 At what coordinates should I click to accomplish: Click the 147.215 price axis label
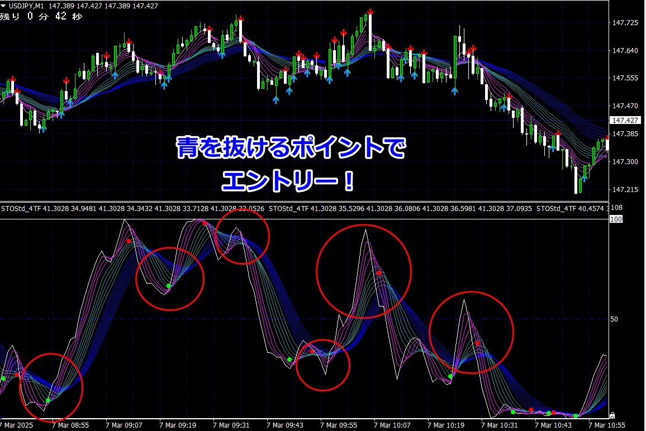click(x=625, y=190)
